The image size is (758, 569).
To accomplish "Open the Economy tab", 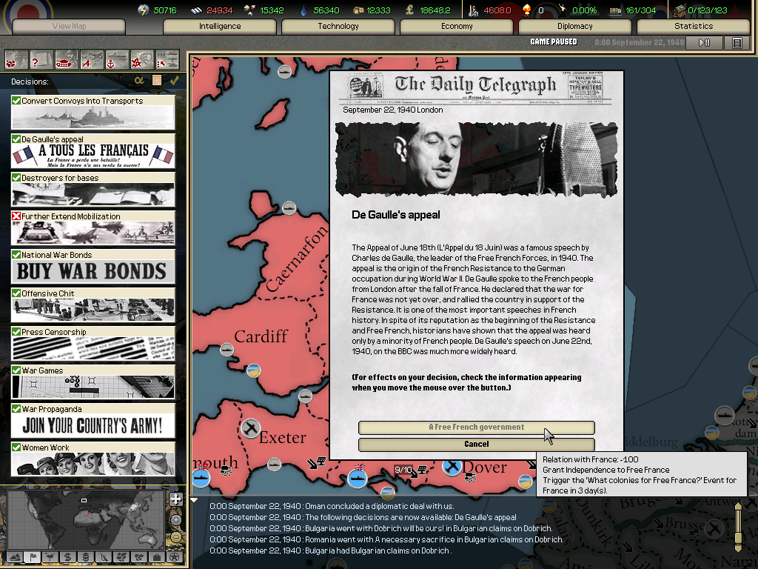I will [x=457, y=26].
